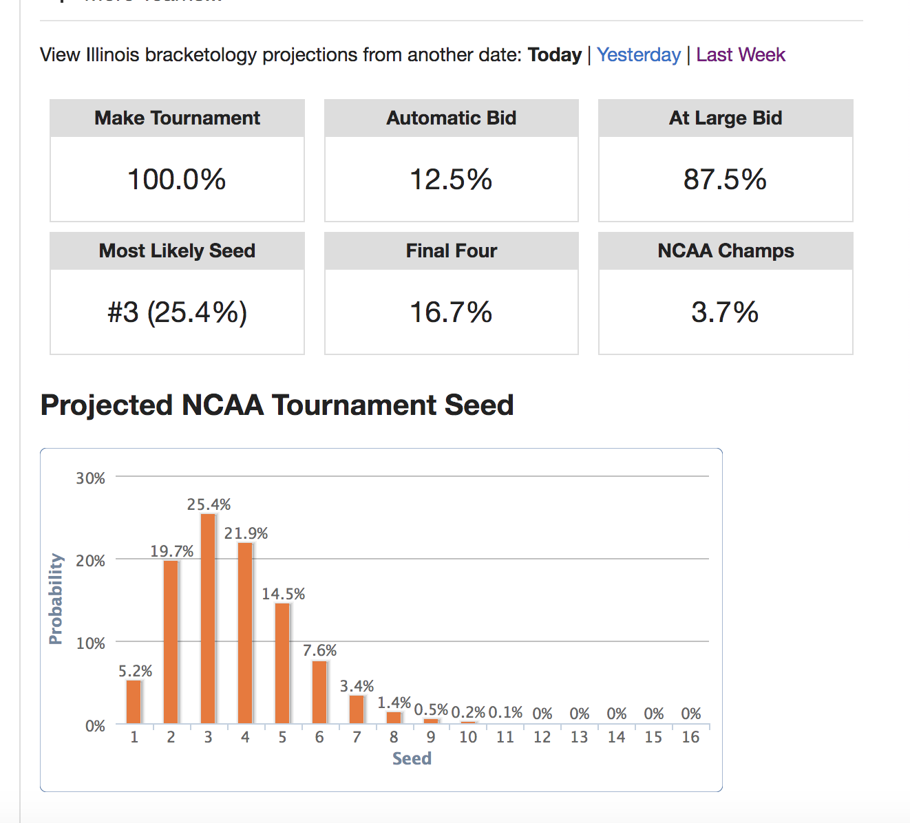Click the Make Tournament 100.0% stat box
Image resolution: width=910 pixels, height=823 pixels.
[177, 179]
